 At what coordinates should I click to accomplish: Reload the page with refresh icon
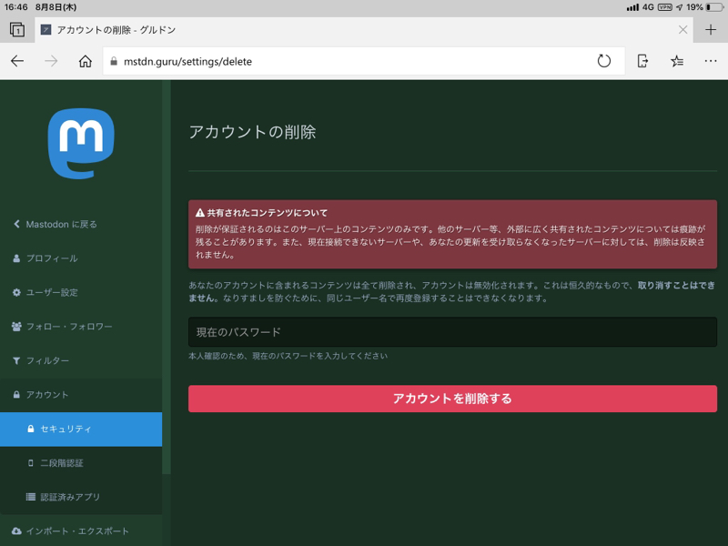[603, 61]
